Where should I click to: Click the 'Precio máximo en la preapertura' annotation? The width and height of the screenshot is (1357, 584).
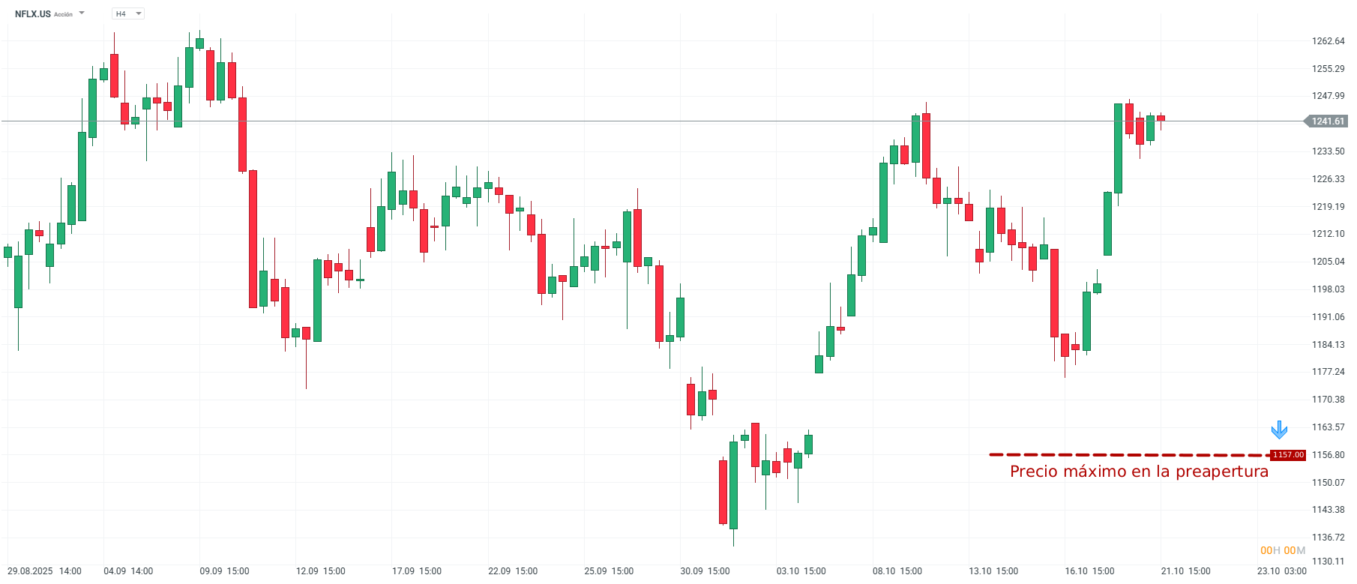click(x=1139, y=472)
